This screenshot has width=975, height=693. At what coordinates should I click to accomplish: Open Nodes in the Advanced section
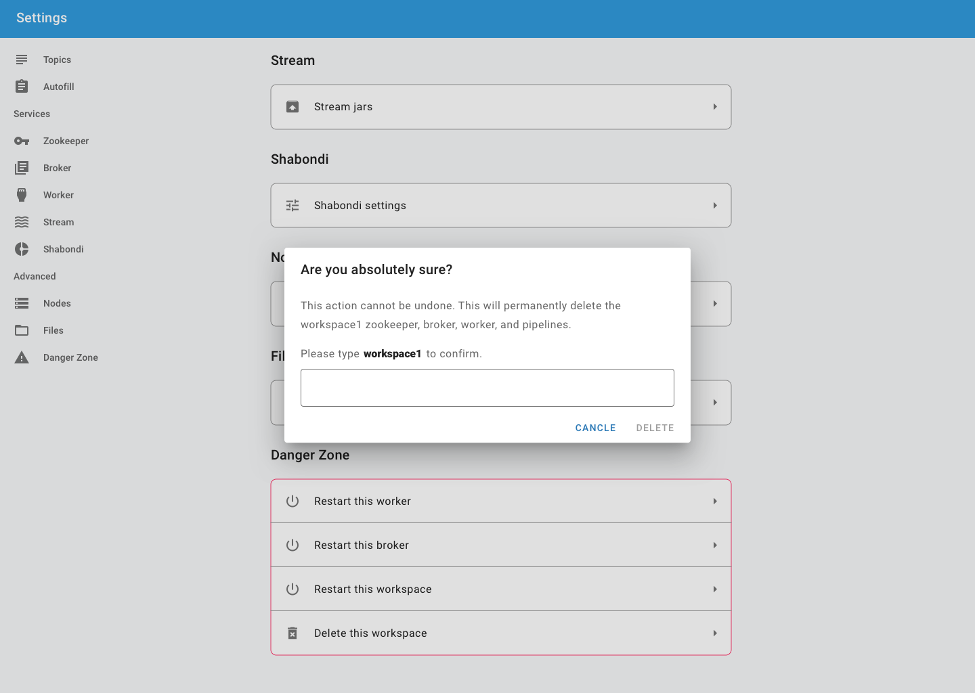[57, 303]
